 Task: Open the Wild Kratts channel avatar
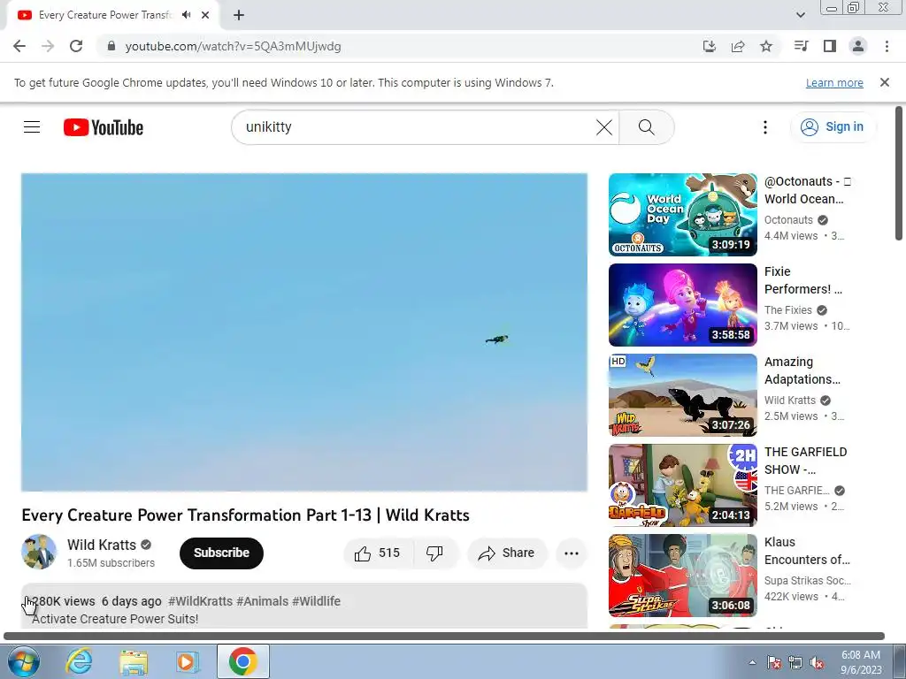39,552
